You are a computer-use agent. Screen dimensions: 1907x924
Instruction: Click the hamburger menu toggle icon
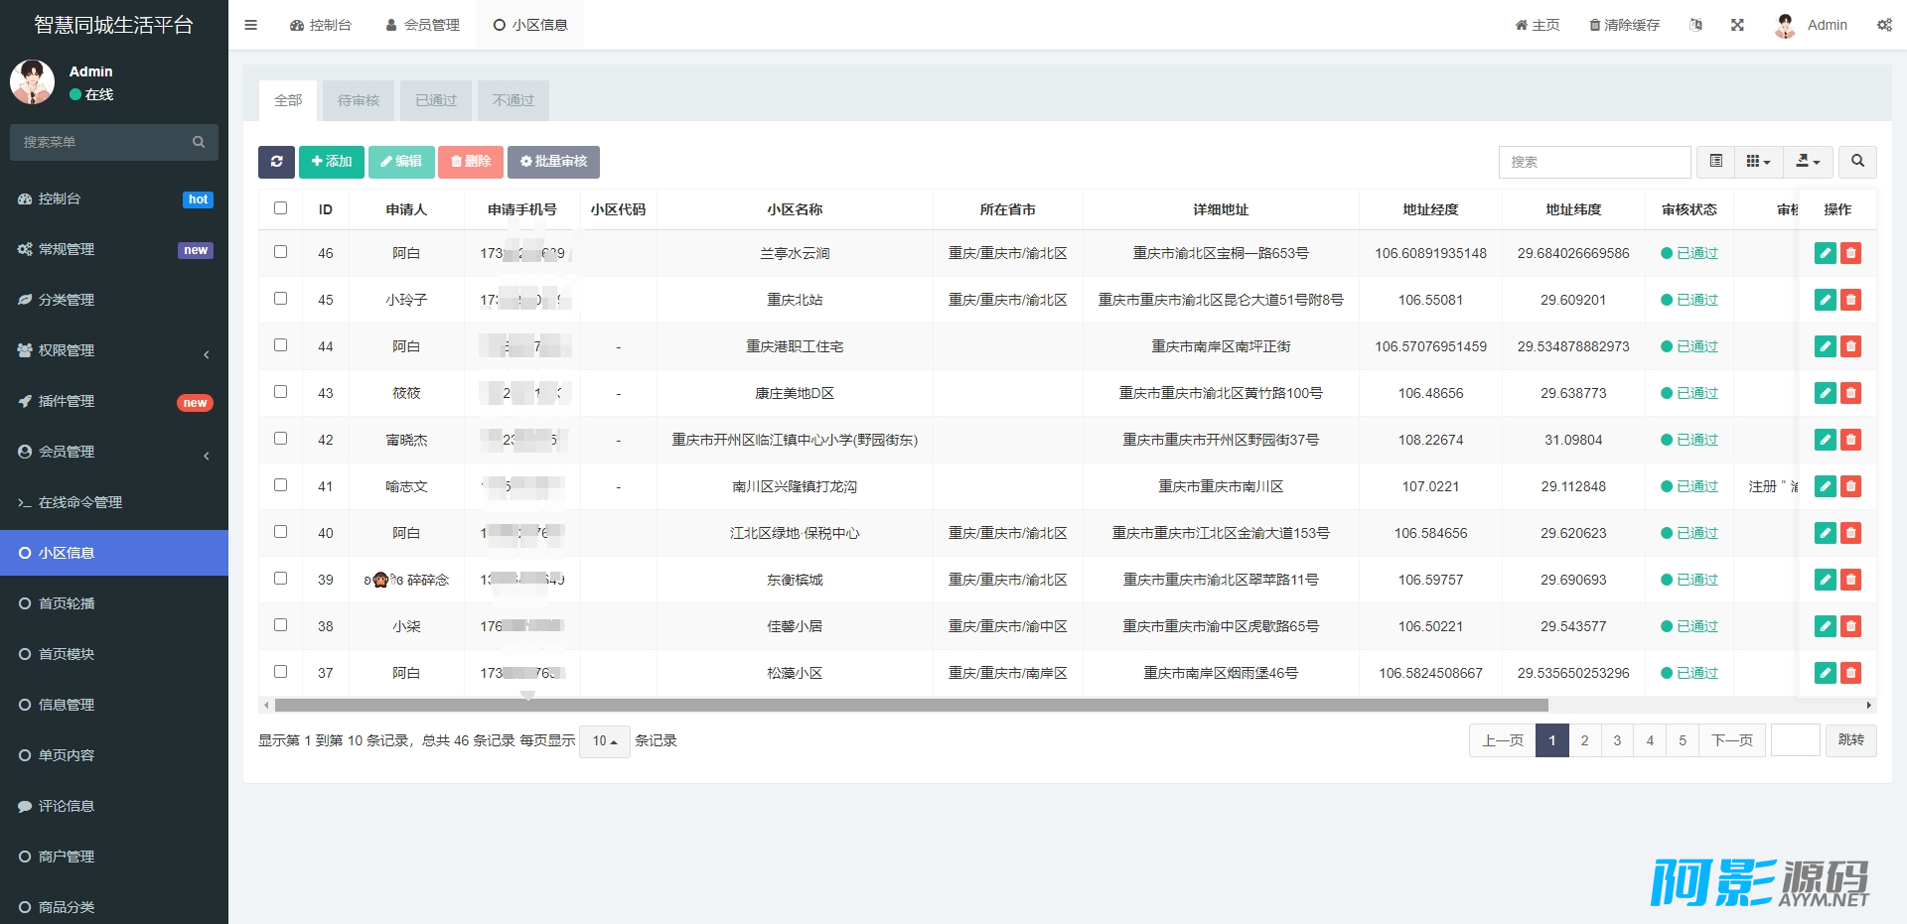pyautogui.click(x=251, y=25)
